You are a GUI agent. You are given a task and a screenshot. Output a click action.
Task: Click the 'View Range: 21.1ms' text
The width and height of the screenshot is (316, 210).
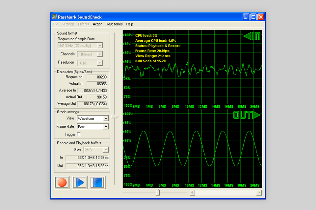(153, 56)
